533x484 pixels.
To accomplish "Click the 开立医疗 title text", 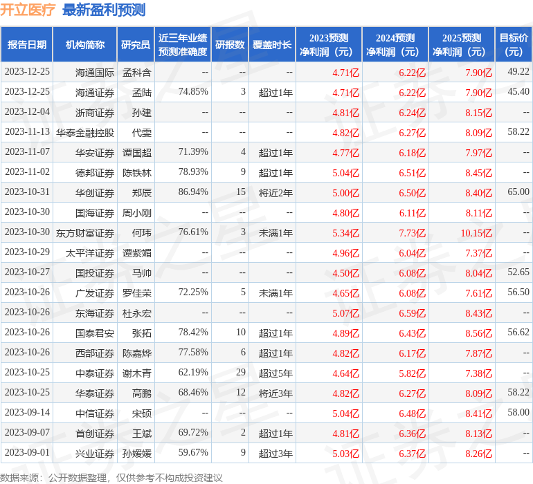I will 28,10.
